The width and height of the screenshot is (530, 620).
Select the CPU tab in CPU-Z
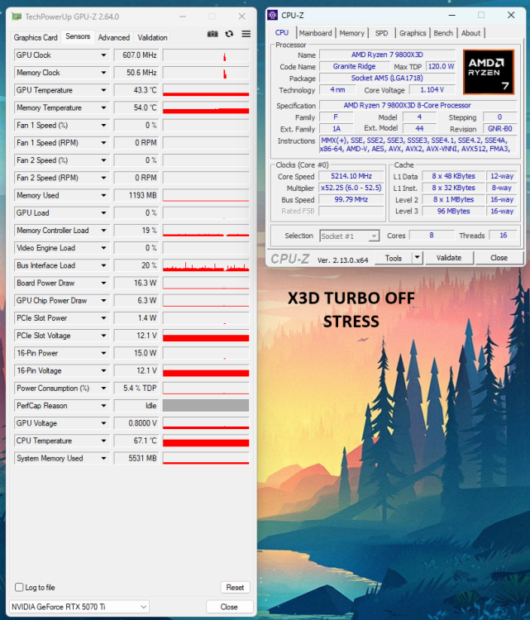point(282,33)
